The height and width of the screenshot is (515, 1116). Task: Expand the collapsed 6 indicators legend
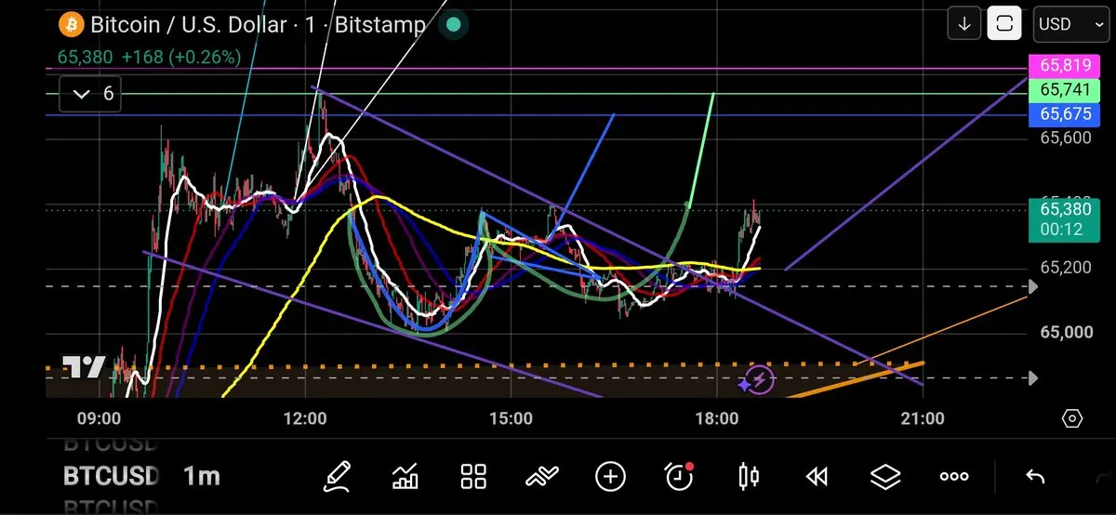pyautogui.click(x=91, y=94)
